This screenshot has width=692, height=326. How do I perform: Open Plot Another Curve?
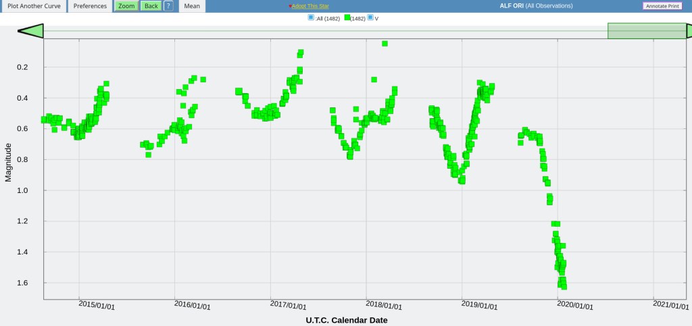pos(34,6)
